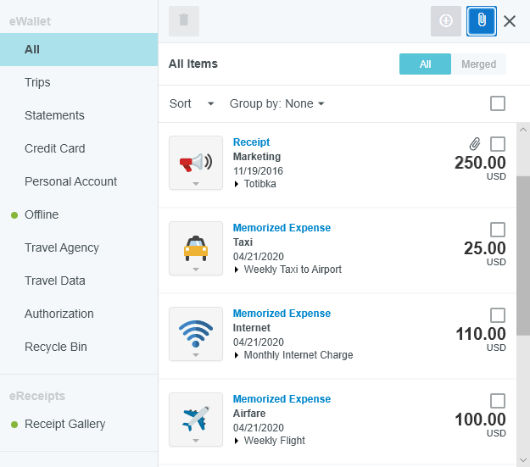
Task: Open the Memorized Expense Internet link
Action: 282,314
